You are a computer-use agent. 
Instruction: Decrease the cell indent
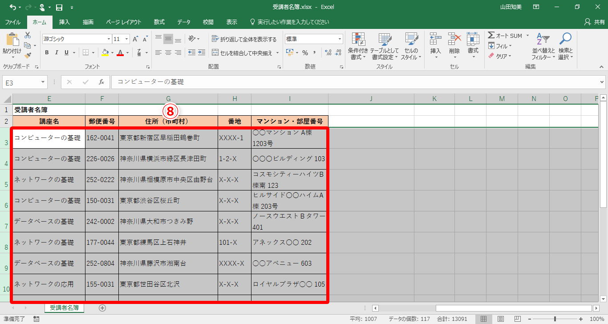tap(192, 53)
